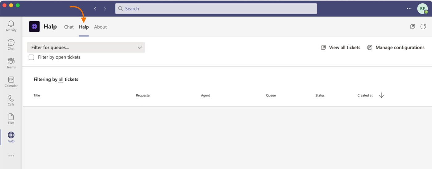The width and height of the screenshot is (432, 169).
Task: Go back with the left arrow
Action: coord(95,9)
